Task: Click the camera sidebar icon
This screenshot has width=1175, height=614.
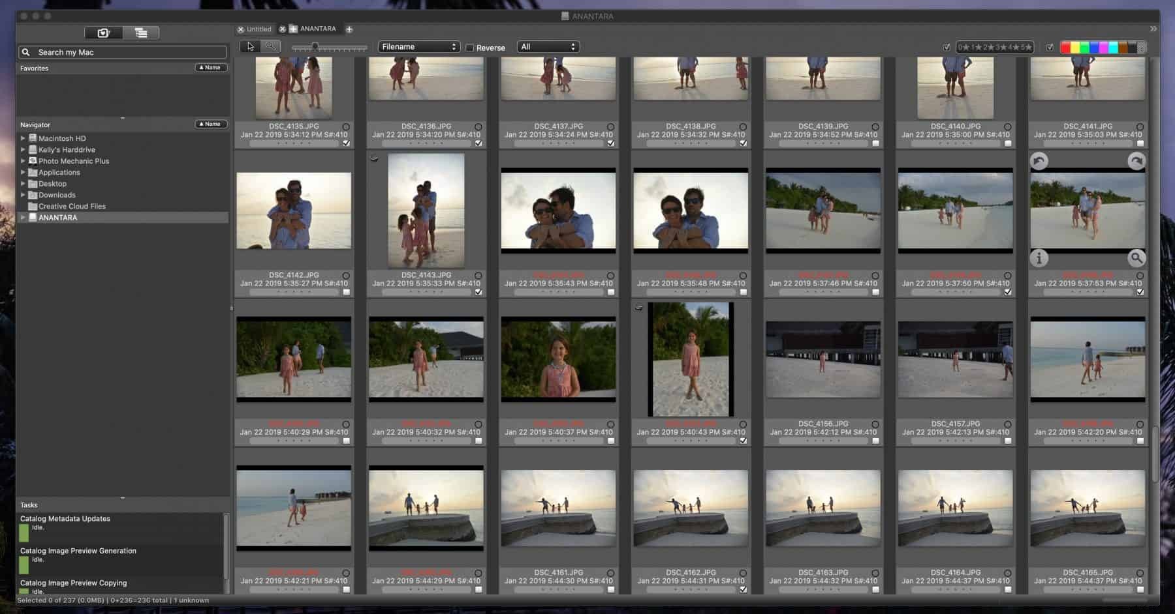Action: tap(104, 31)
